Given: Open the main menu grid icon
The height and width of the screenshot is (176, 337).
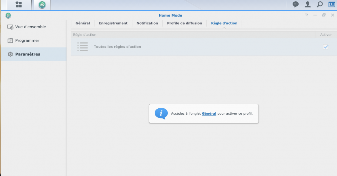Looking at the screenshot, I should (19, 5).
